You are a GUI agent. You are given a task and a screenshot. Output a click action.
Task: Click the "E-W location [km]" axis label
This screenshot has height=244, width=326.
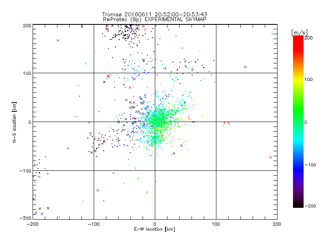point(154,229)
